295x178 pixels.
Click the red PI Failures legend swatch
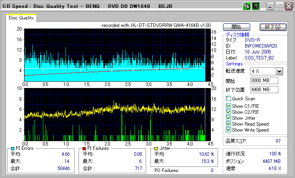(x=84, y=148)
